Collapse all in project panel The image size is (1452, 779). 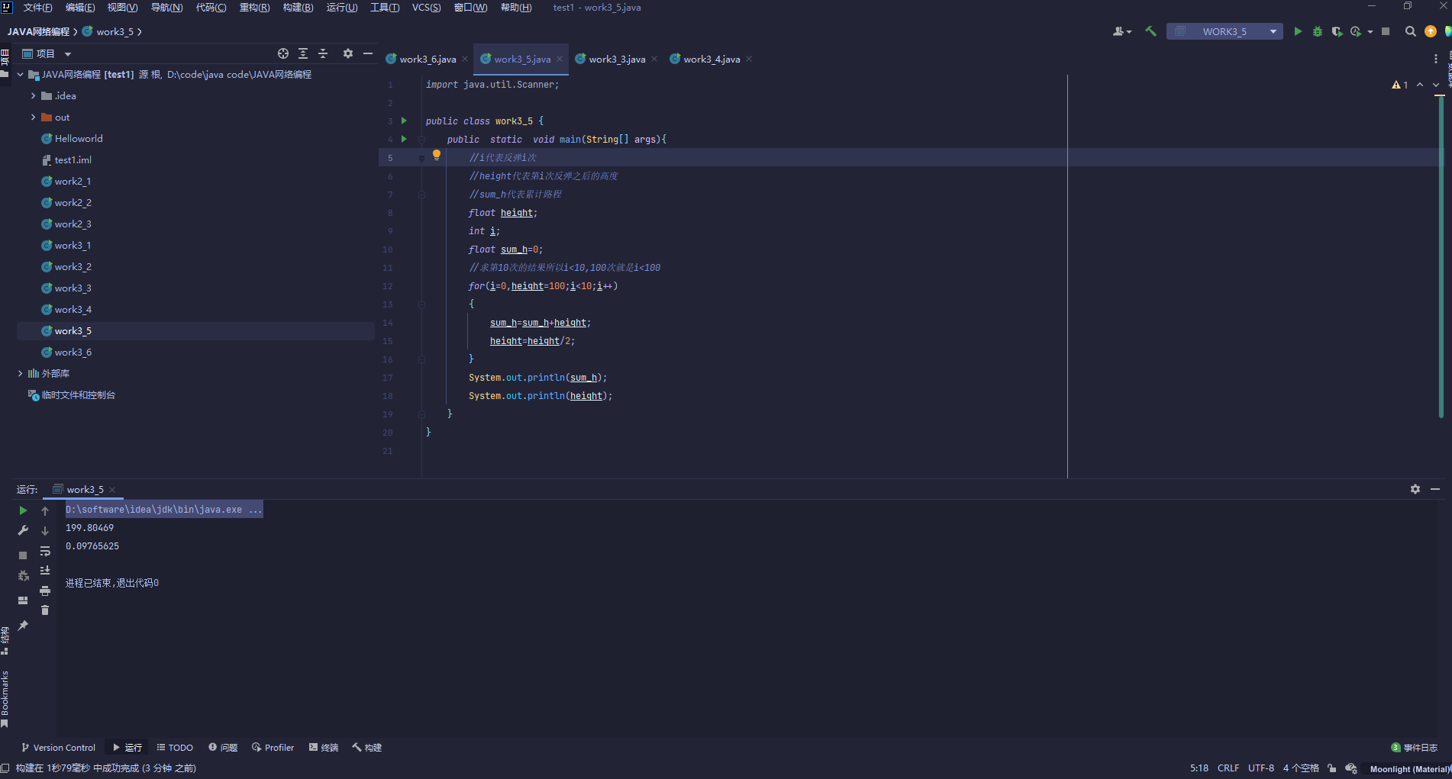tap(323, 53)
